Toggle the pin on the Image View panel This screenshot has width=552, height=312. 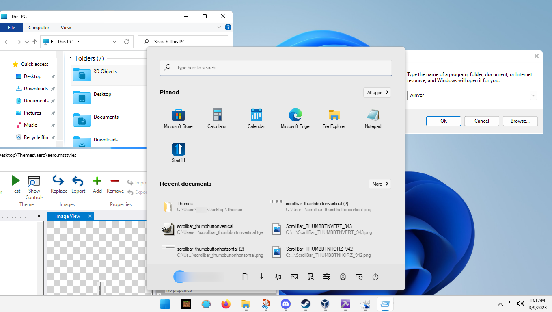click(39, 216)
